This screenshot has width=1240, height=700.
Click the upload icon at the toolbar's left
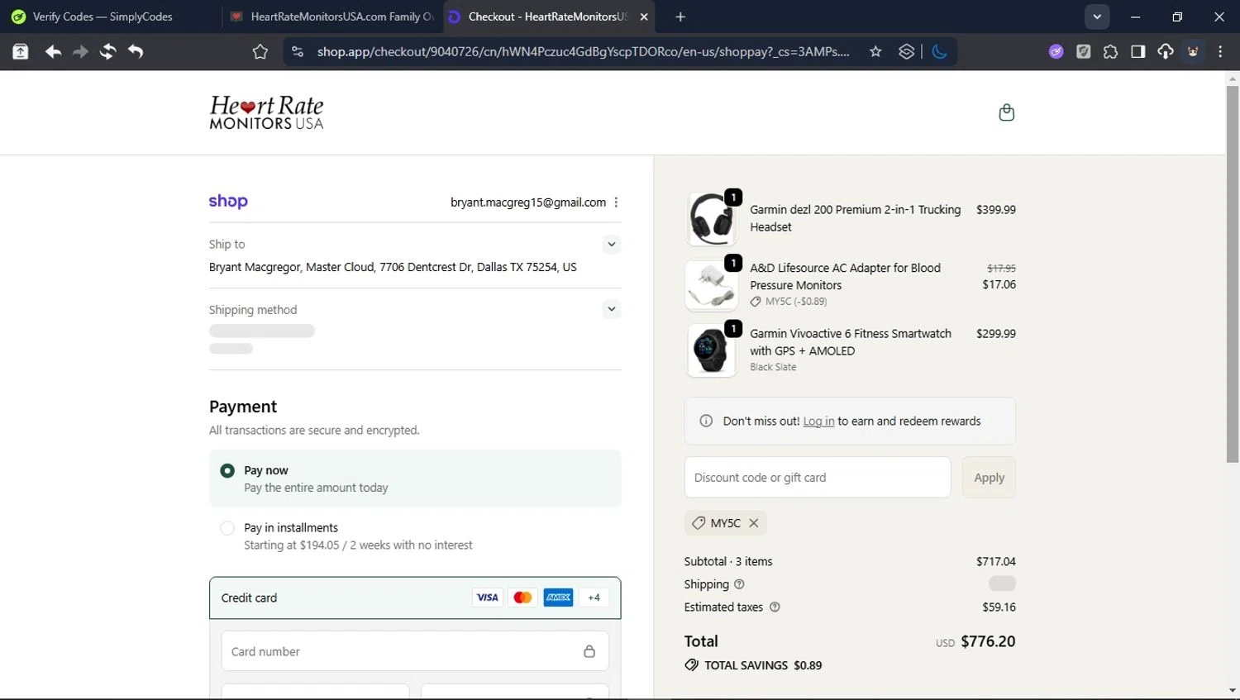pos(21,52)
